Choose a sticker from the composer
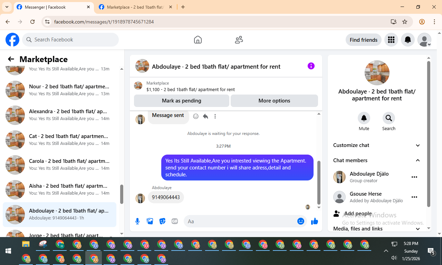442x265 pixels. pos(162,221)
